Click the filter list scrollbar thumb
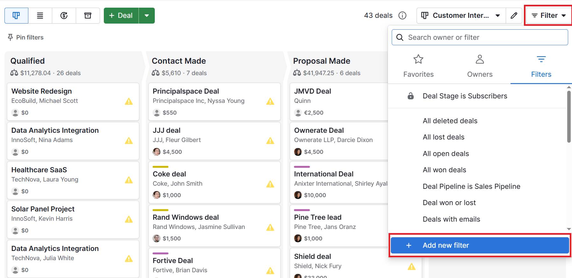This screenshot has height=278, width=572. coord(569,117)
